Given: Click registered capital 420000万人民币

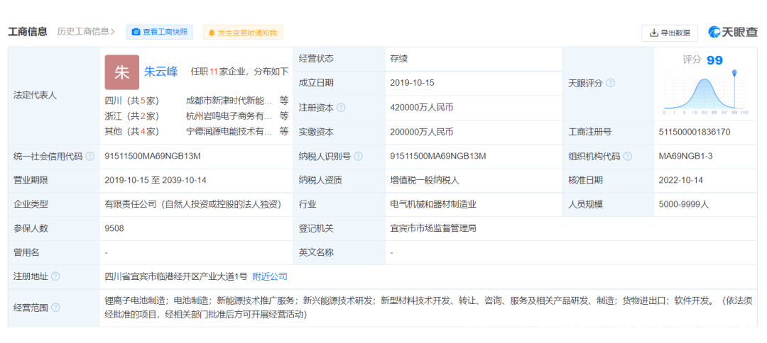Looking at the screenshot, I should pos(422,108).
